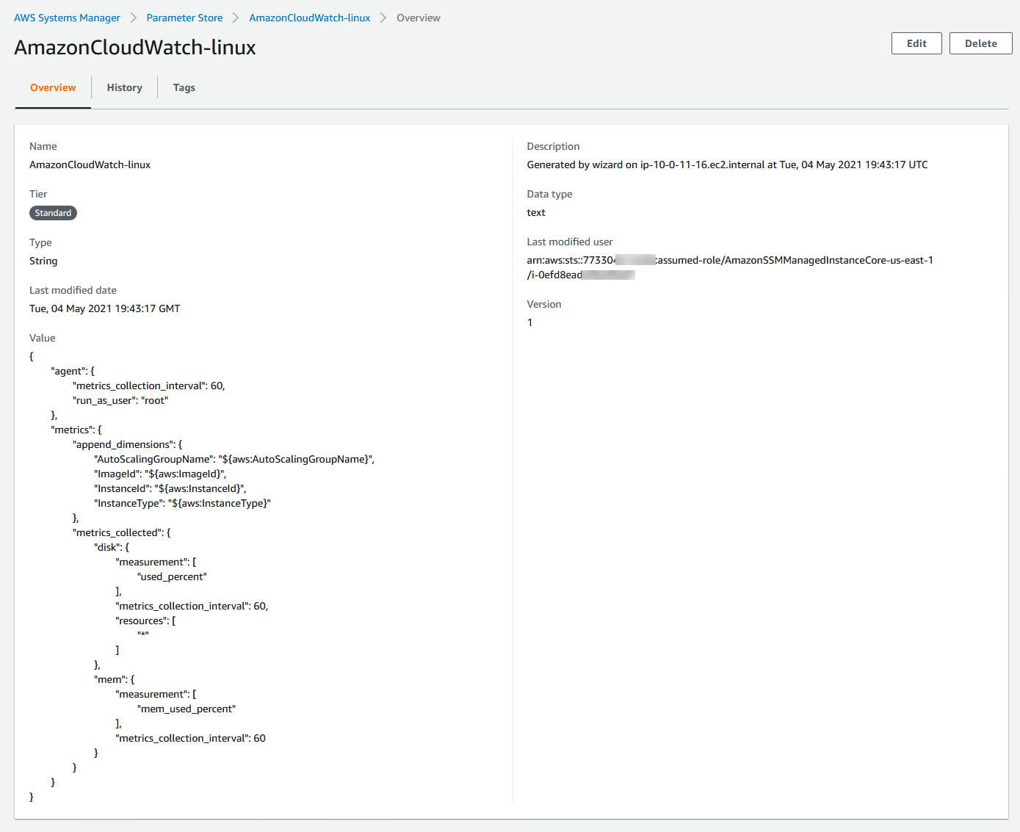
Task: Click the "mem_used_percent" value
Action: (x=187, y=709)
